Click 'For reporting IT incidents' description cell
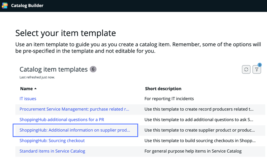 (169, 99)
